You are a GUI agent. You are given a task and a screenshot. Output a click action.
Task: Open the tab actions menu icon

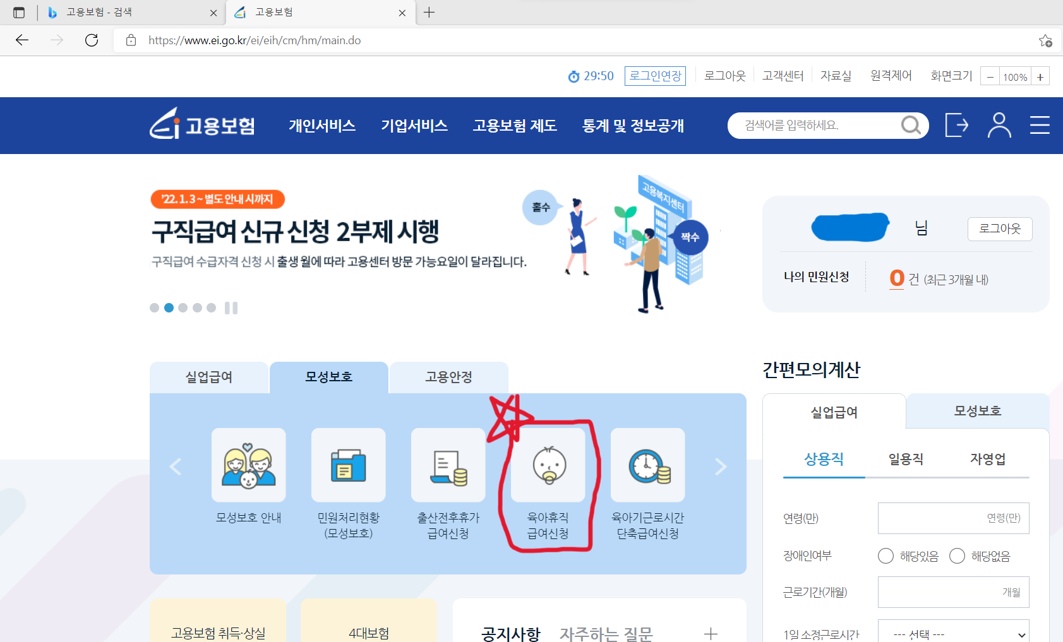click(19, 12)
